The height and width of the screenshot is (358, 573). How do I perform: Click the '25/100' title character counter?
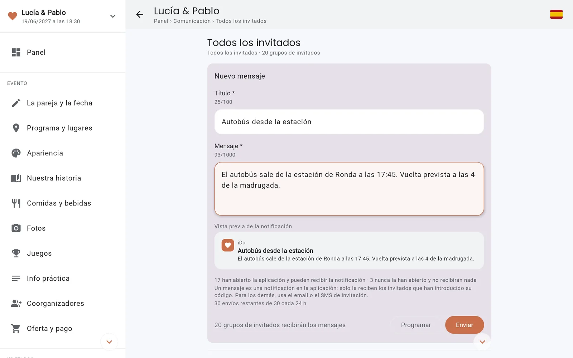pos(223,102)
